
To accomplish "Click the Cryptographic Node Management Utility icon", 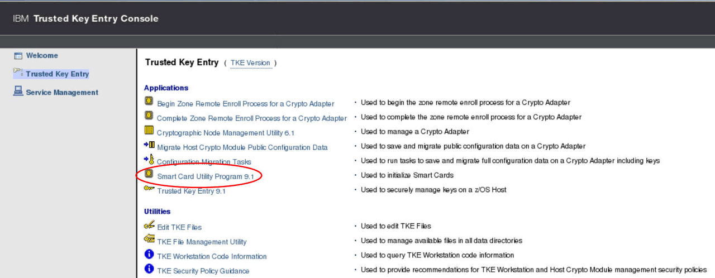I will 149,131.
